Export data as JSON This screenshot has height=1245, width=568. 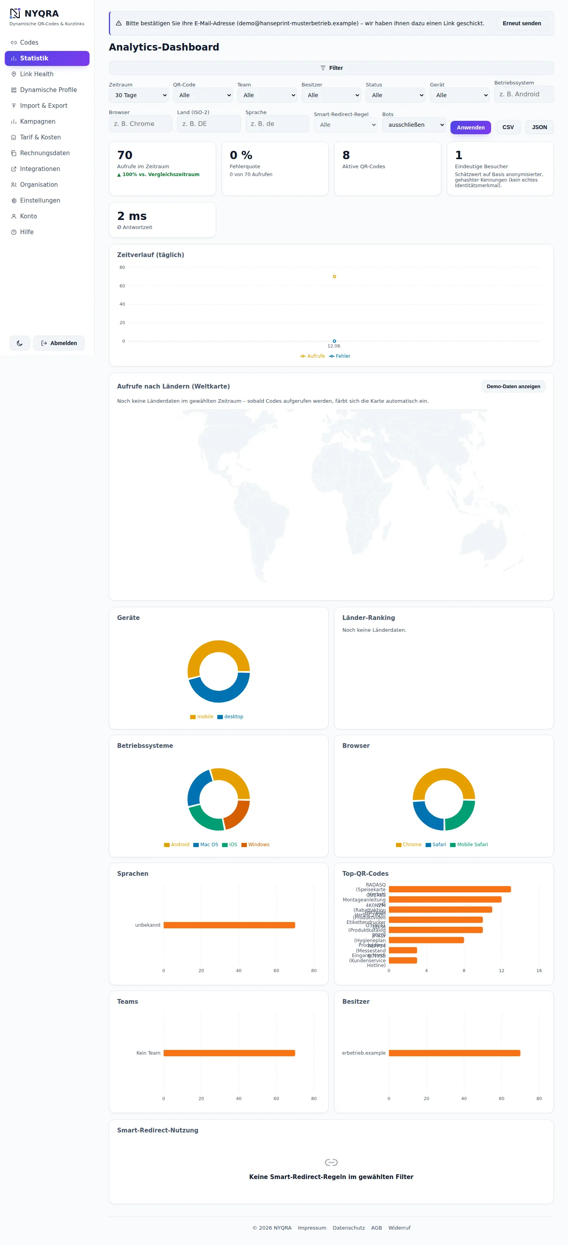(x=540, y=128)
